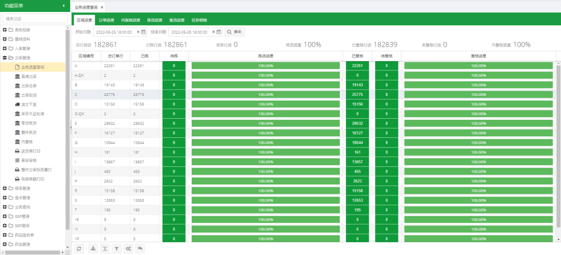Switch to the 订单进度 tab
The width and height of the screenshot is (561, 255).
pos(106,20)
